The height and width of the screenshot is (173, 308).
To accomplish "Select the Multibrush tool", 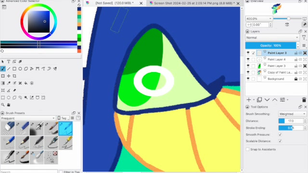I will click(55, 69).
